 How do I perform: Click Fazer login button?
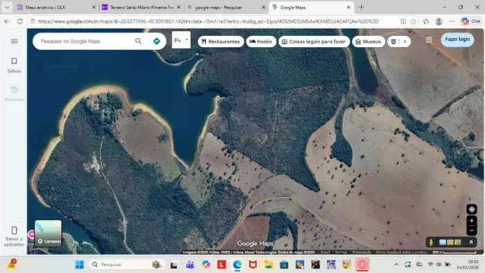click(x=457, y=39)
